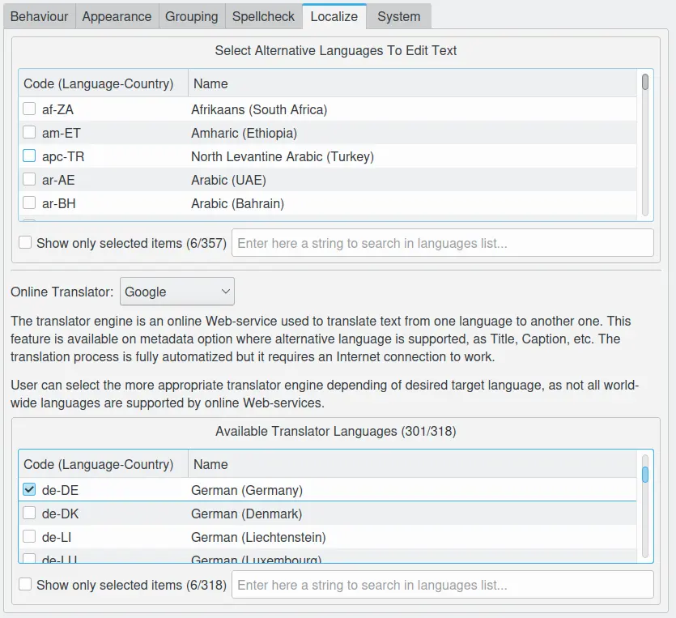Open the Online Translator Google dropdown

point(176,292)
